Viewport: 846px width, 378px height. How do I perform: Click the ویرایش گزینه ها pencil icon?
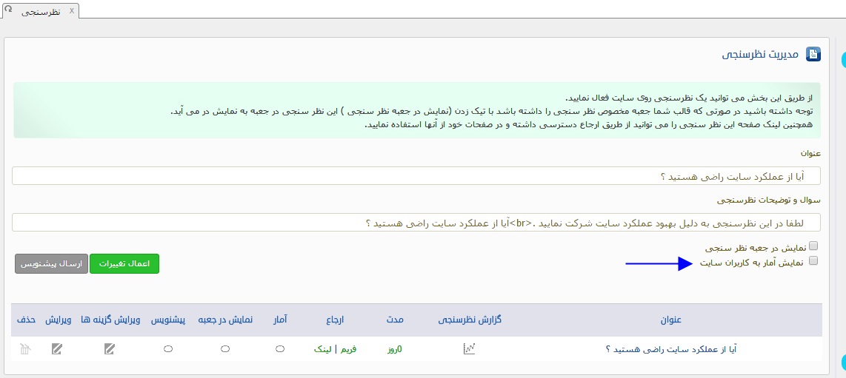pos(110,349)
